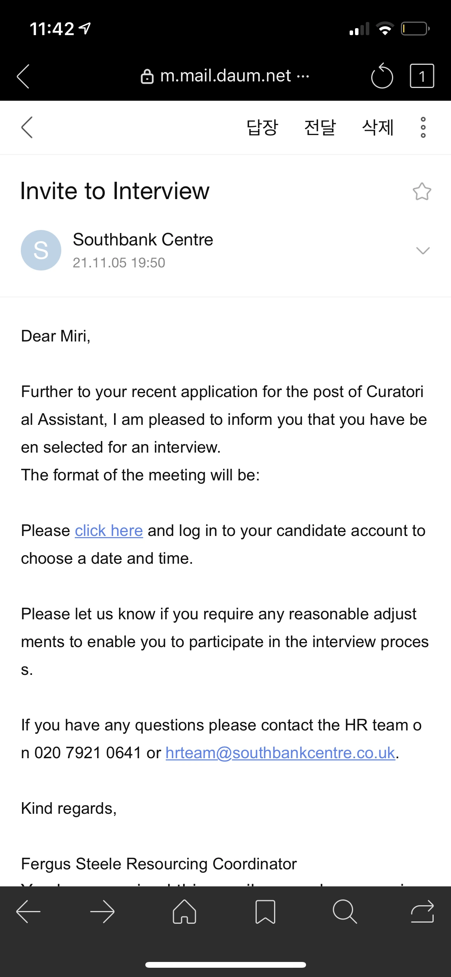
Task: Open the browser tabs counter icon
Action: (x=422, y=76)
